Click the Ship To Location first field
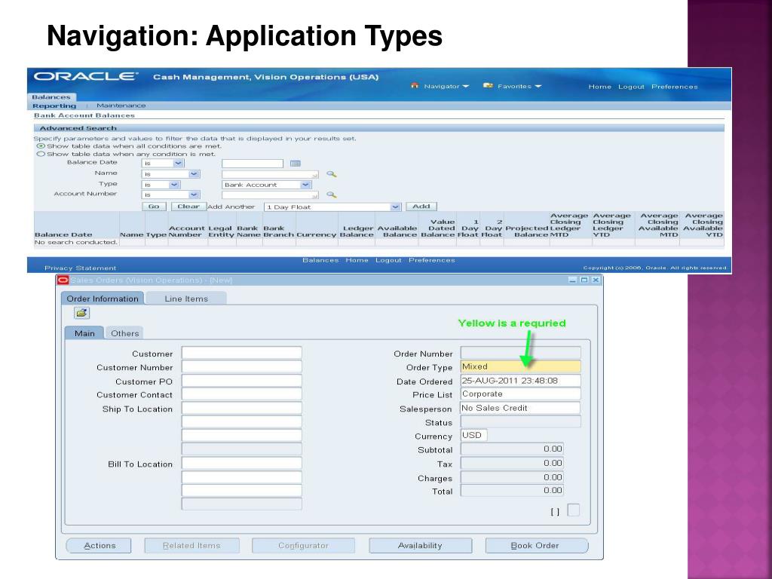772x579 pixels. pyautogui.click(x=242, y=408)
